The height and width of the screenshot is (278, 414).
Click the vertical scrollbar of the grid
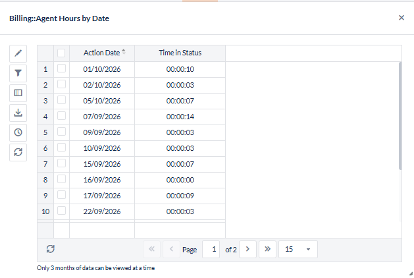tap(400, 116)
